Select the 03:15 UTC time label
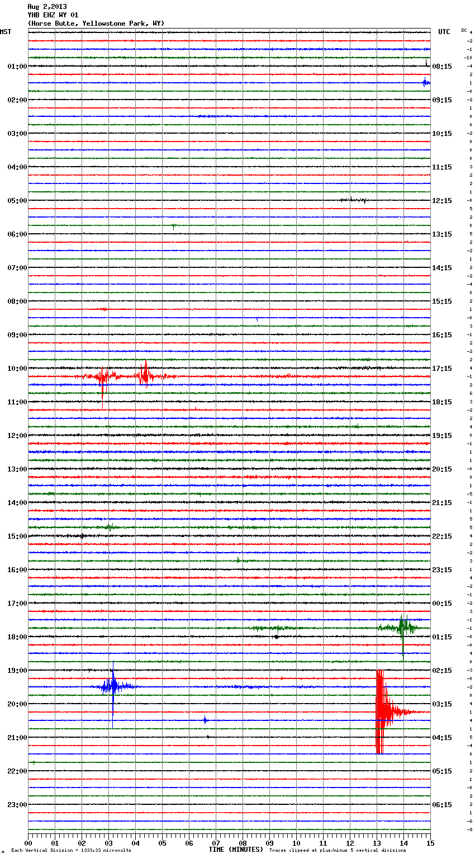Screen dimensions: 475x858 pyautogui.click(x=442, y=704)
